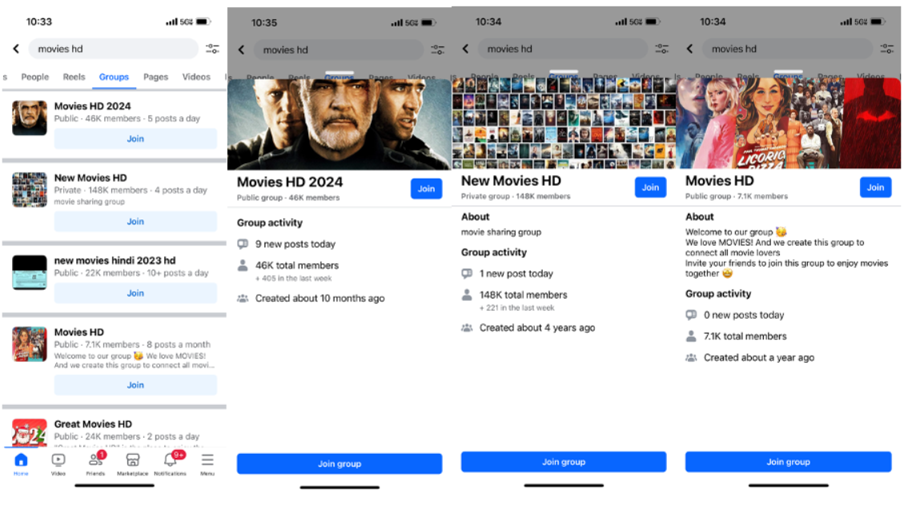Click small Join button beside 7.1K-member Movies HD title
The height and width of the screenshot is (509, 908).
point(875,187)
